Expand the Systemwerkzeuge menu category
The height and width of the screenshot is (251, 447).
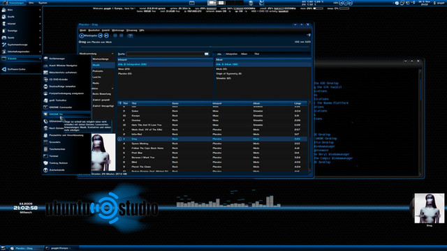17,45
